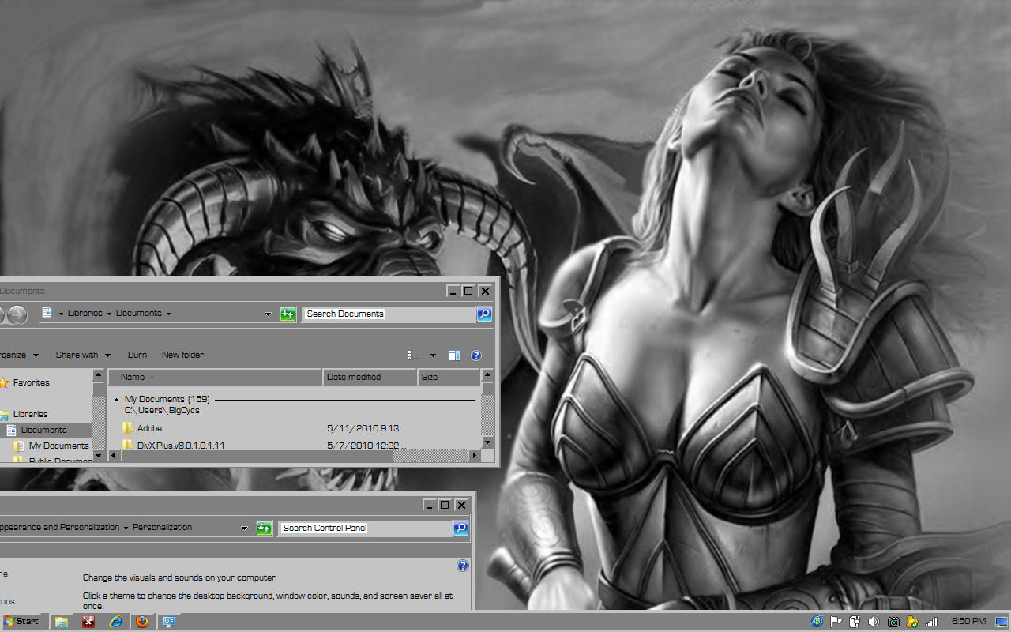Expand dropdown after Libraries breadcrumb

109,314
